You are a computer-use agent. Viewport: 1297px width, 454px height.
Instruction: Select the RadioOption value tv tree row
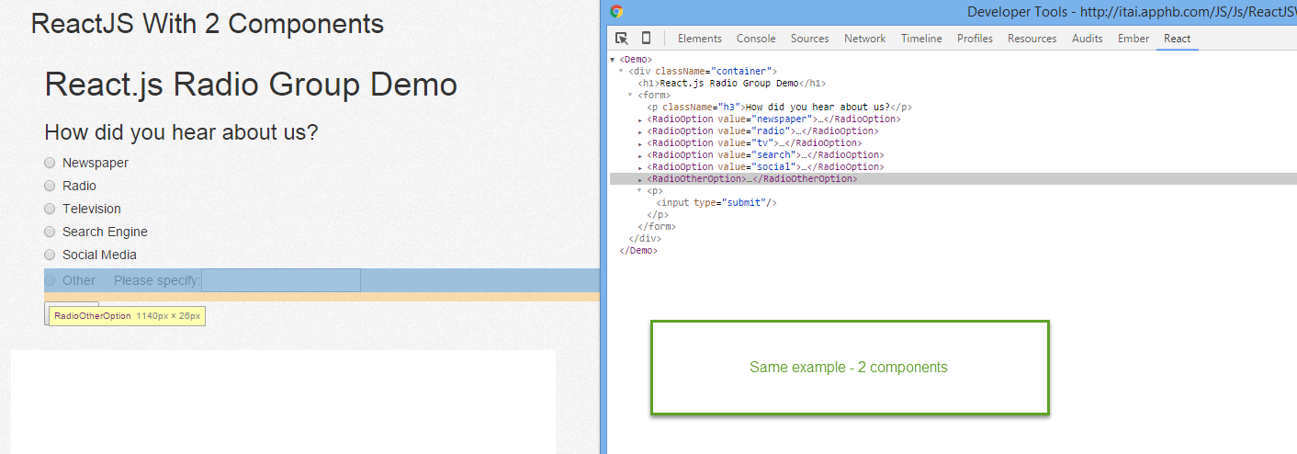click(753, 143)
